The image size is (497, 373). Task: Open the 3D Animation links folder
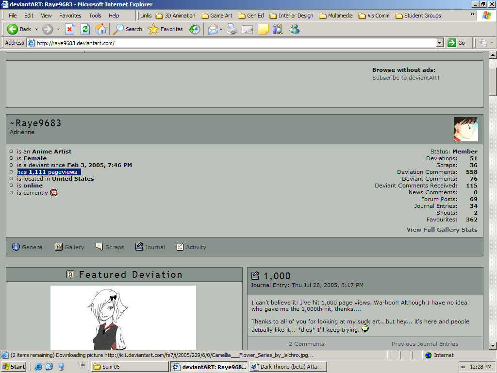pyautogui.click(x=175, y=16)
